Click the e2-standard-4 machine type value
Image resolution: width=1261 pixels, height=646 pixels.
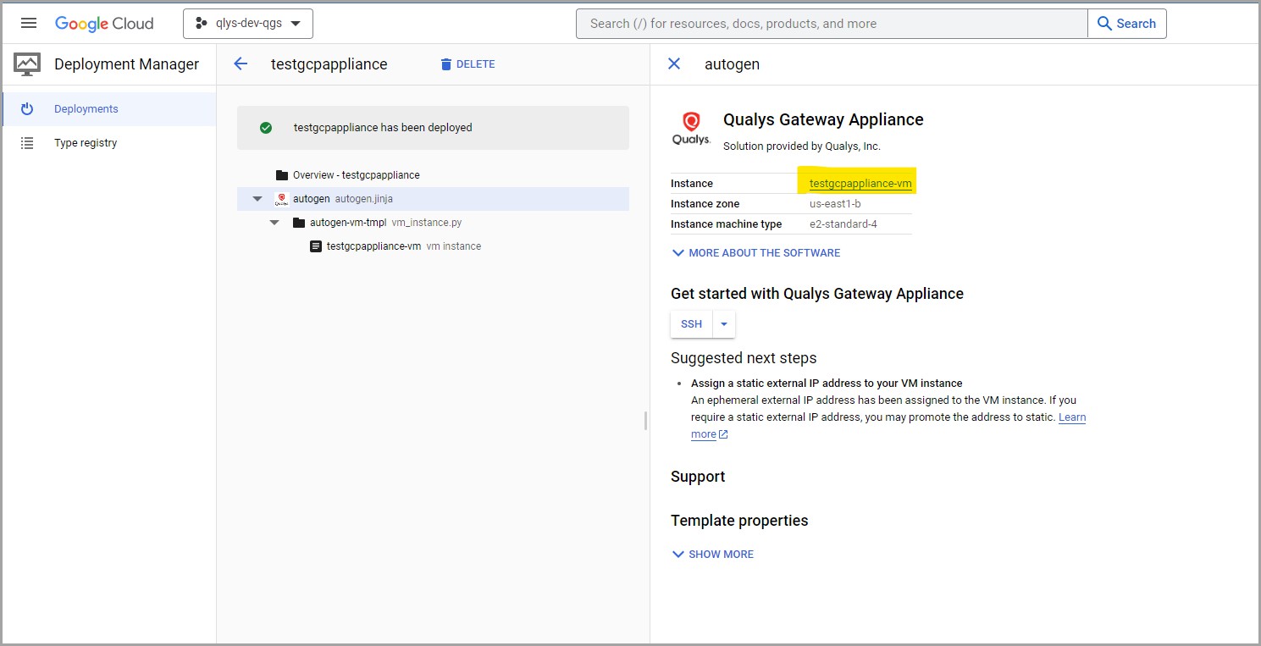(x=843, y=224)
